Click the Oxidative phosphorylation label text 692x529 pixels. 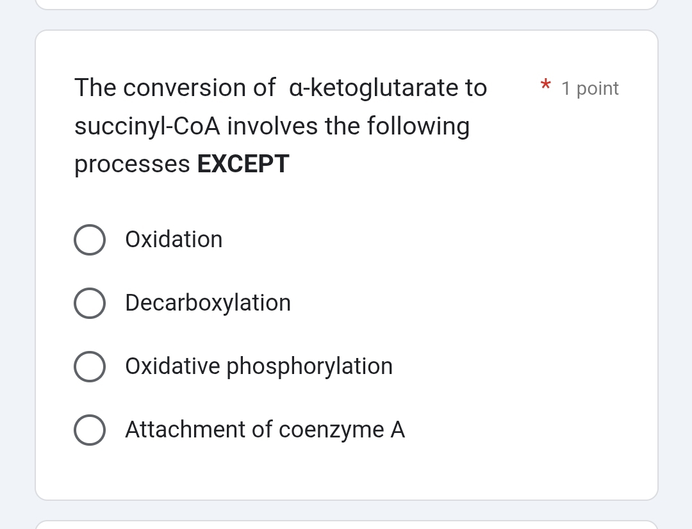(259, 366)
